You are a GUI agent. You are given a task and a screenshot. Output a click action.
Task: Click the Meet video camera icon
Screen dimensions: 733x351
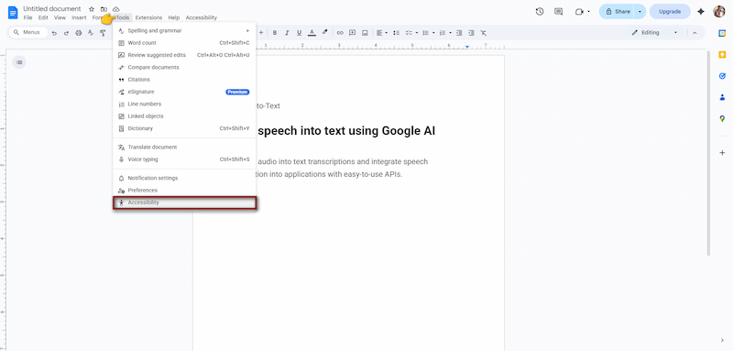tap(580, 12)
